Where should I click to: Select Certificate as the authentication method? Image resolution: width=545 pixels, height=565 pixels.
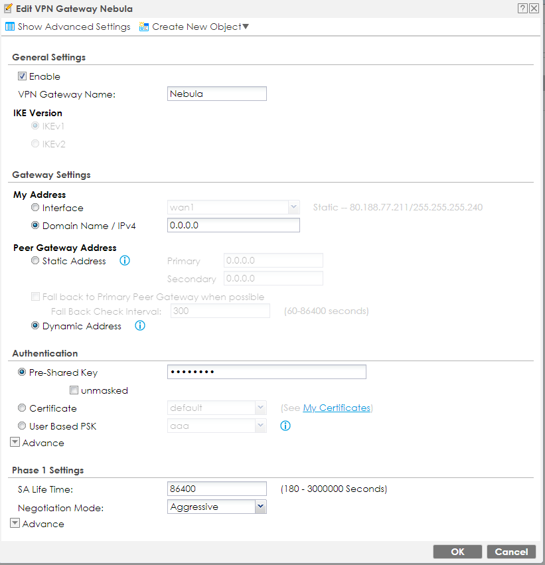[x=21, y=408]
